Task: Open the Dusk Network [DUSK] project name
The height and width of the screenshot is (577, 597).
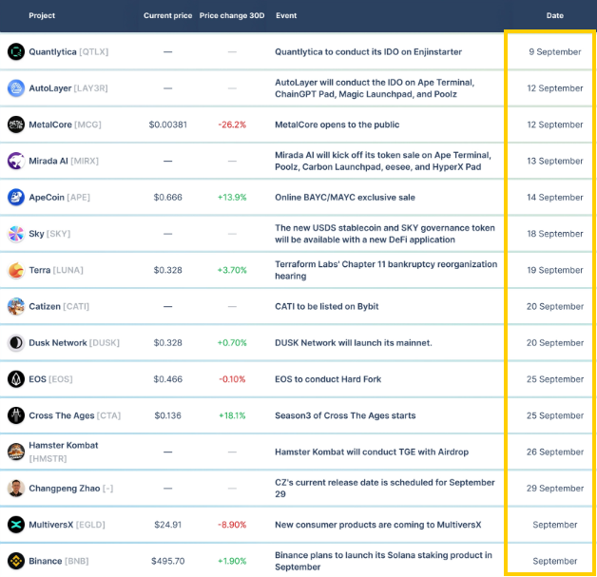Action: (74, 343)
